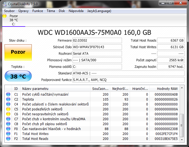Select the C: disk tab with Pozor status
This screenshot has height=147, width=189.
[14, 20]
